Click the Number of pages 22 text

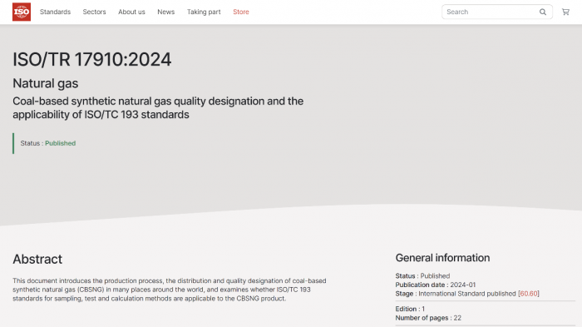428,318
